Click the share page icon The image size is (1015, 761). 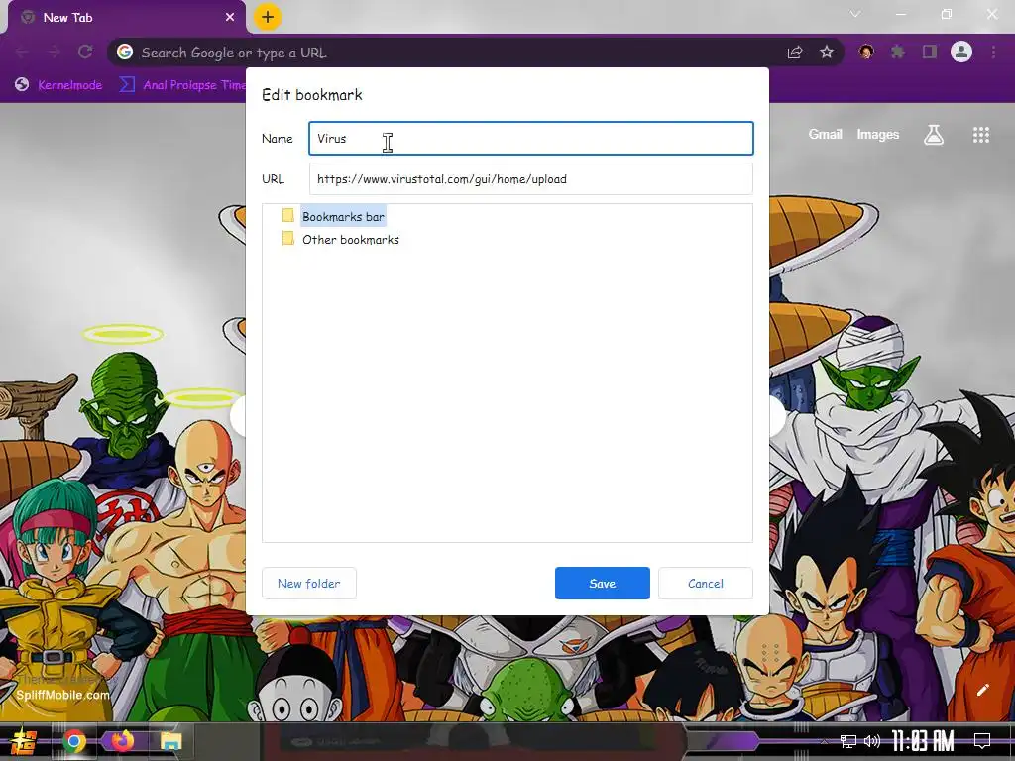coord(795,53)
